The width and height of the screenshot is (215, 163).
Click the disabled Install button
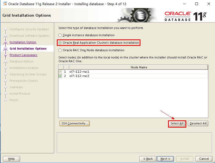point(184,159)
